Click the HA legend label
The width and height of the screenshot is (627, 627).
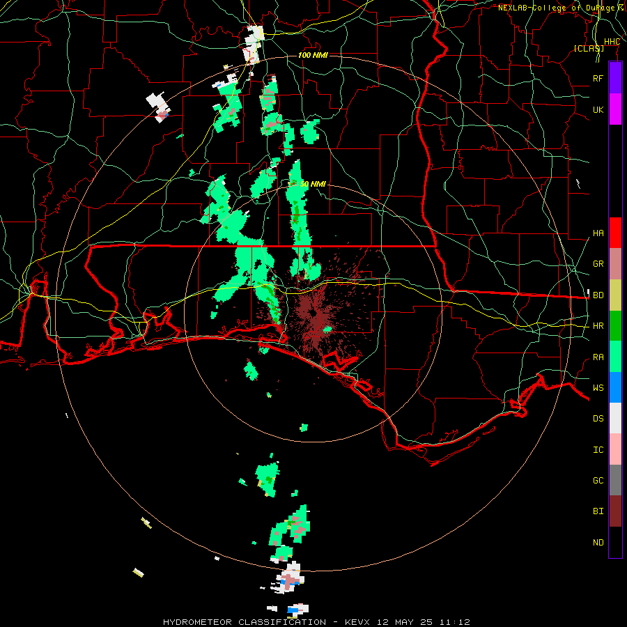tap(598, 233)
